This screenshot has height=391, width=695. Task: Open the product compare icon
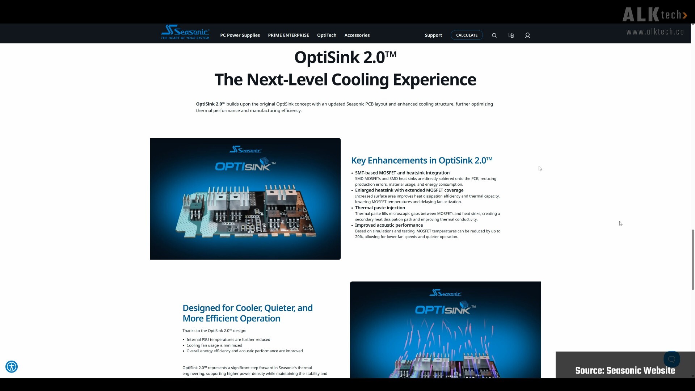[x=511, y=35]
